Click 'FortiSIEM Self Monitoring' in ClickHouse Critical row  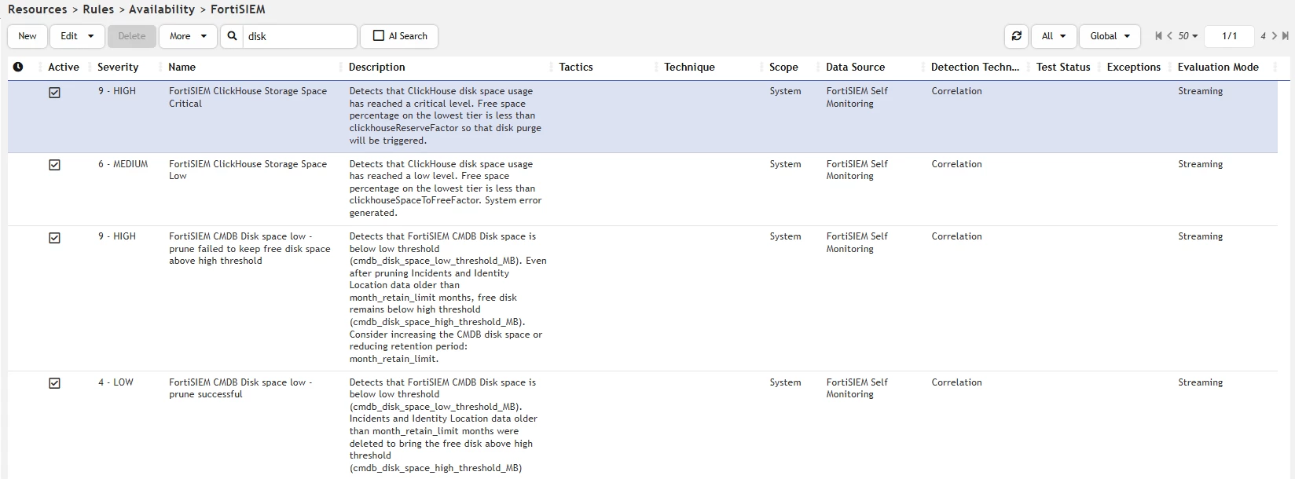(857, 97)
